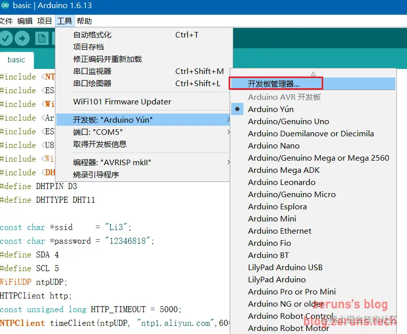407x334 pixels.
Task: Click the HTTP_TIMEOUT = 5000 line
Action: click(91, 309)
